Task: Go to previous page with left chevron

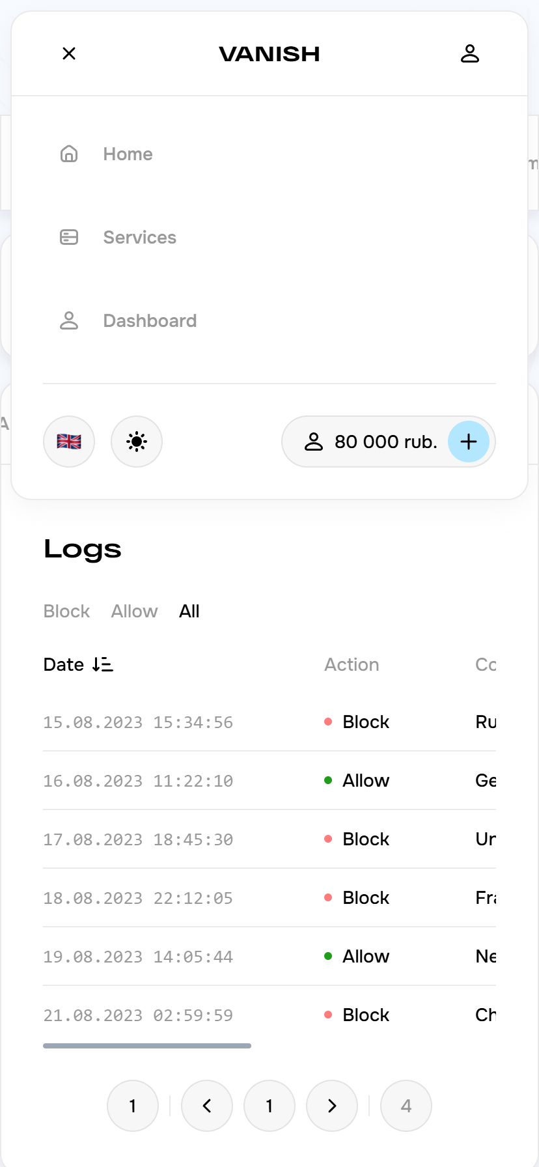Action: coord(207,1106)
